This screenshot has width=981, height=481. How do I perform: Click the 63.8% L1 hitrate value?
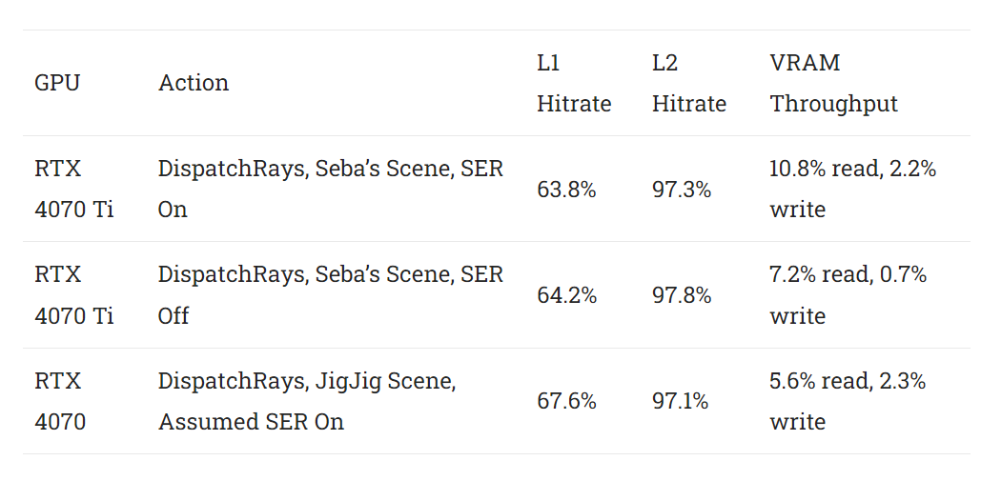click(566, 190)
